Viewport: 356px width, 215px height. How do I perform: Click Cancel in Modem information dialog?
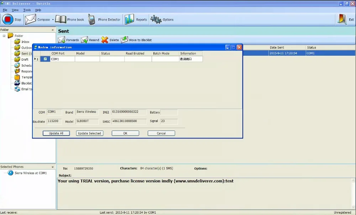tap(161, 133)
